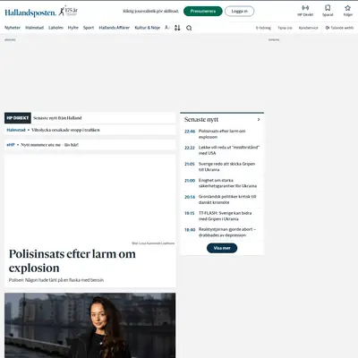The height and width of the screenshot is (358, 358).
Task: Open HP Direkt live broadcast icon
Action: [x=305, y=11]
